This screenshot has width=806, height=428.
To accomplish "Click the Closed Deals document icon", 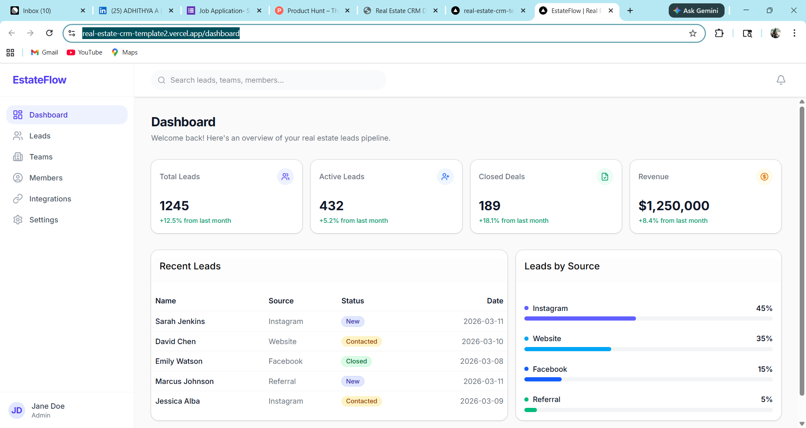I will click(x=604, y=176).
